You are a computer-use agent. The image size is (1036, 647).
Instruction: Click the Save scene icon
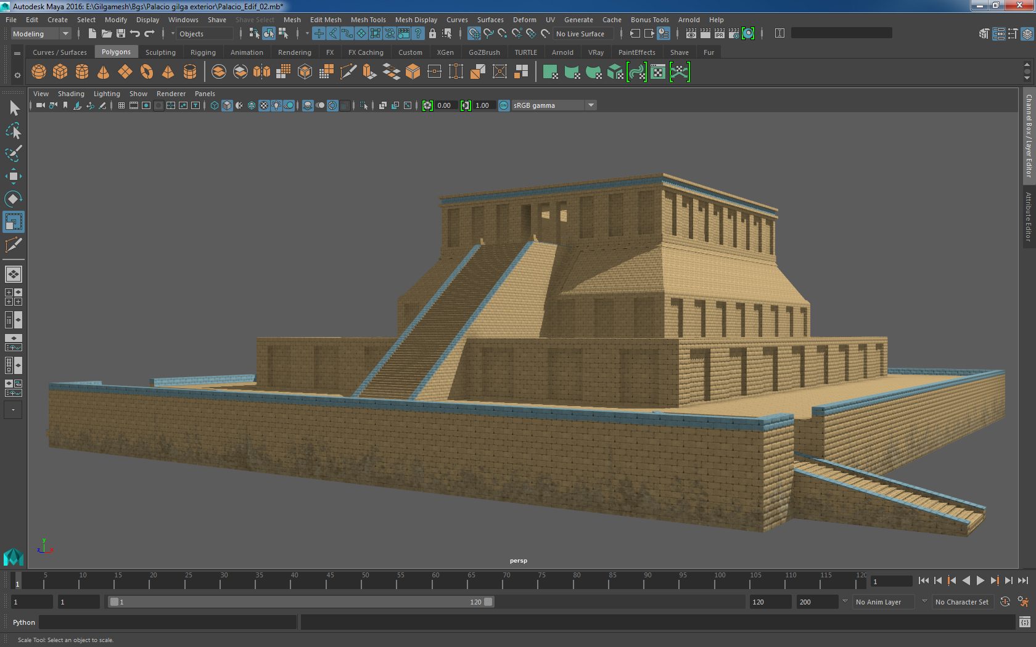click(121, 33)
